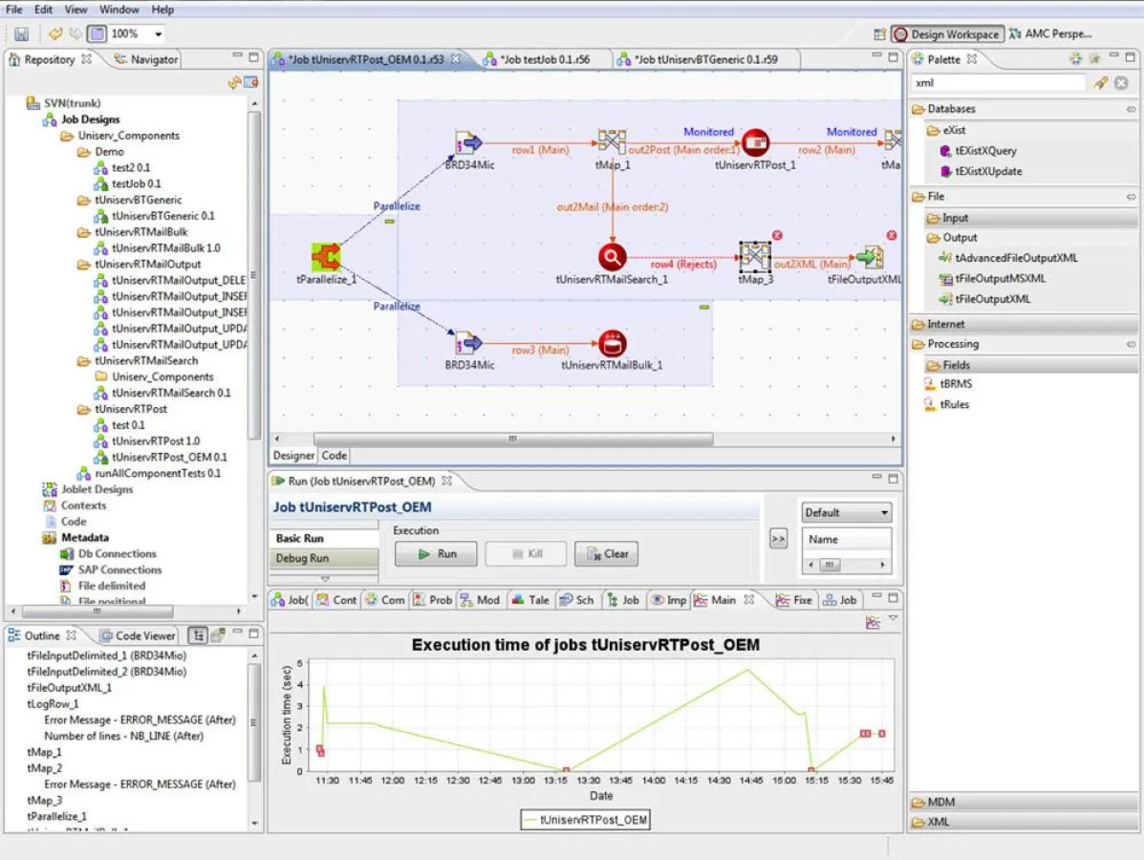Click the Run button to execute the job
The image size is (1144, 860).
[435, 553]
